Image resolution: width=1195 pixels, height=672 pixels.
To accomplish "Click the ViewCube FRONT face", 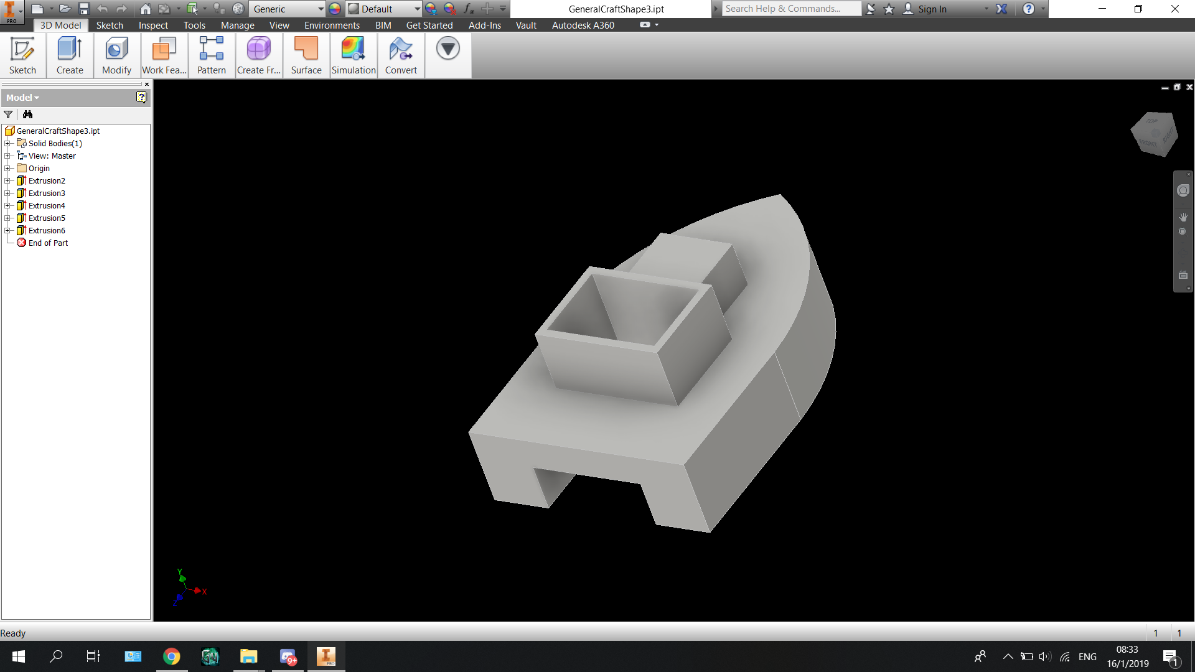I will 1148,144.
